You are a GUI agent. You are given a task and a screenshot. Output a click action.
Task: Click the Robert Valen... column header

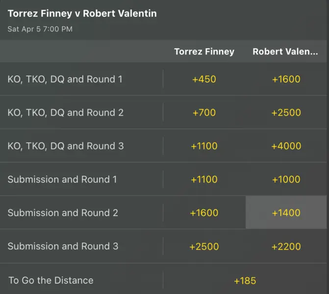(285, 51)
